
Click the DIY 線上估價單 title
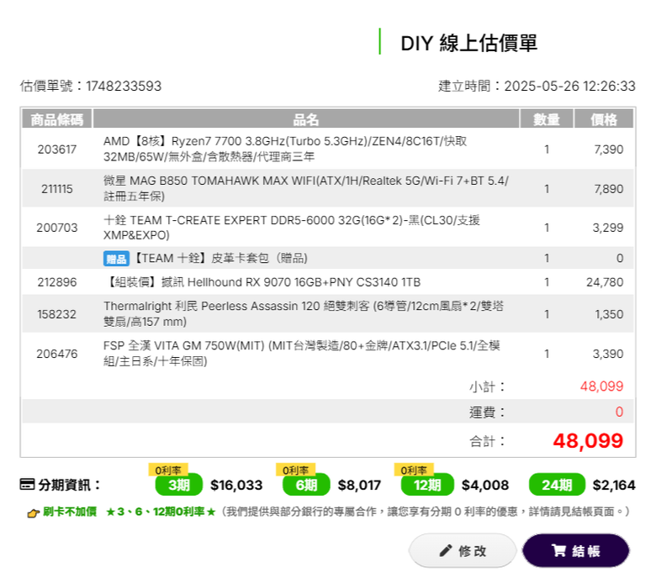(468, 43)
